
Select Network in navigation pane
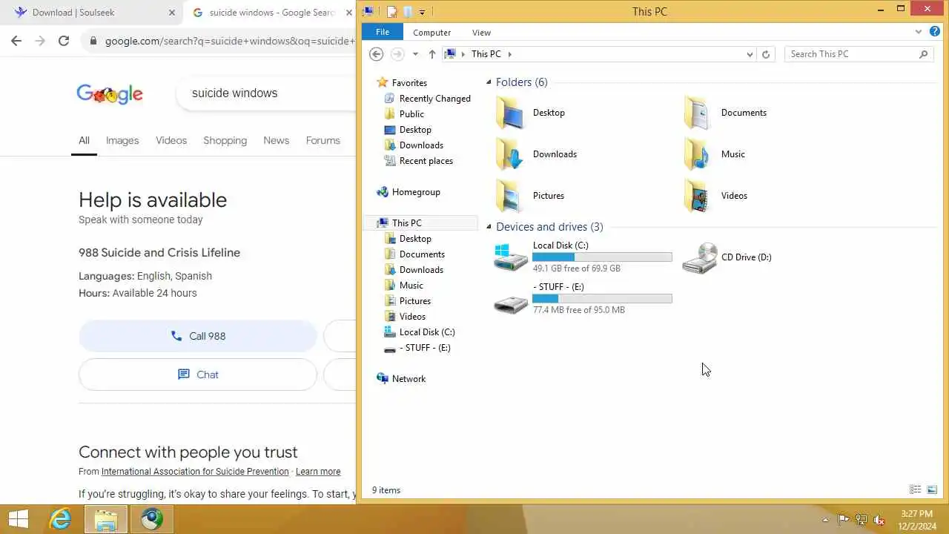[401, 379]
